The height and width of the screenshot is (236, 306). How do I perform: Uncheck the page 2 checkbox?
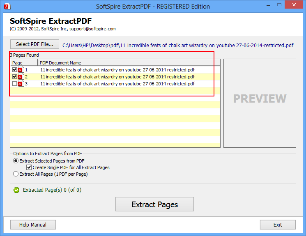pyautogui.click(x=14, y=77)
